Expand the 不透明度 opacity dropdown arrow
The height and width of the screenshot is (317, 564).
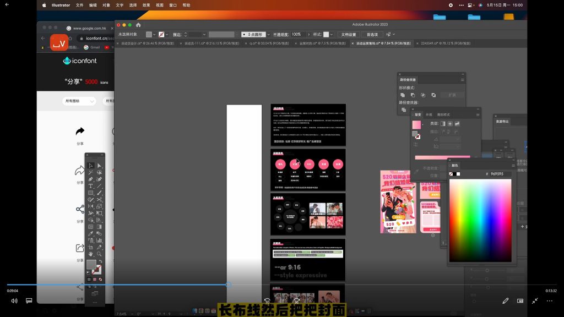[x=305, y=34]
